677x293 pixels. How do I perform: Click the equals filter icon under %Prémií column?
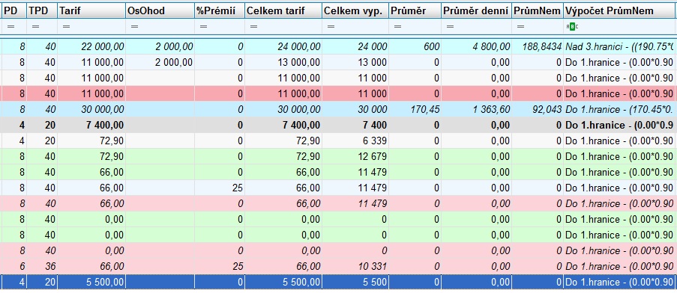[203, 27]
